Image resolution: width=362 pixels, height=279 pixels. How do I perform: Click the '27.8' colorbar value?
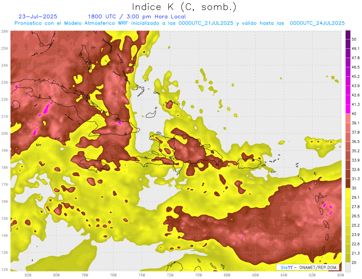(x=356, y=207)
